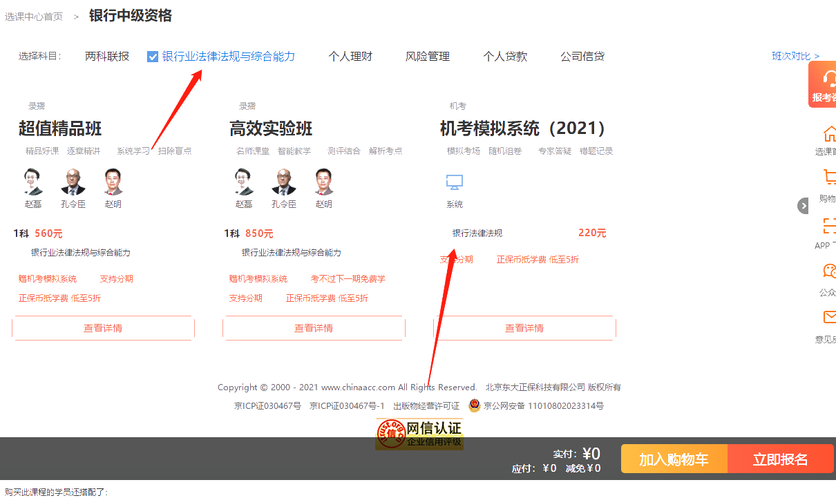The height and width of the screenshot is (498, 836).
Task: Click the 立即报名 red button
Action: click(x=781, y=458)
